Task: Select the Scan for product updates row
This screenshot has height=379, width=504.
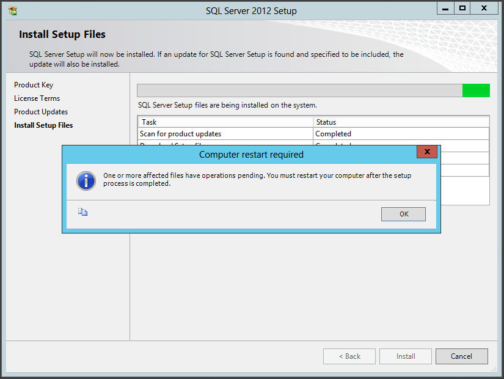Action: pos(181,134)
